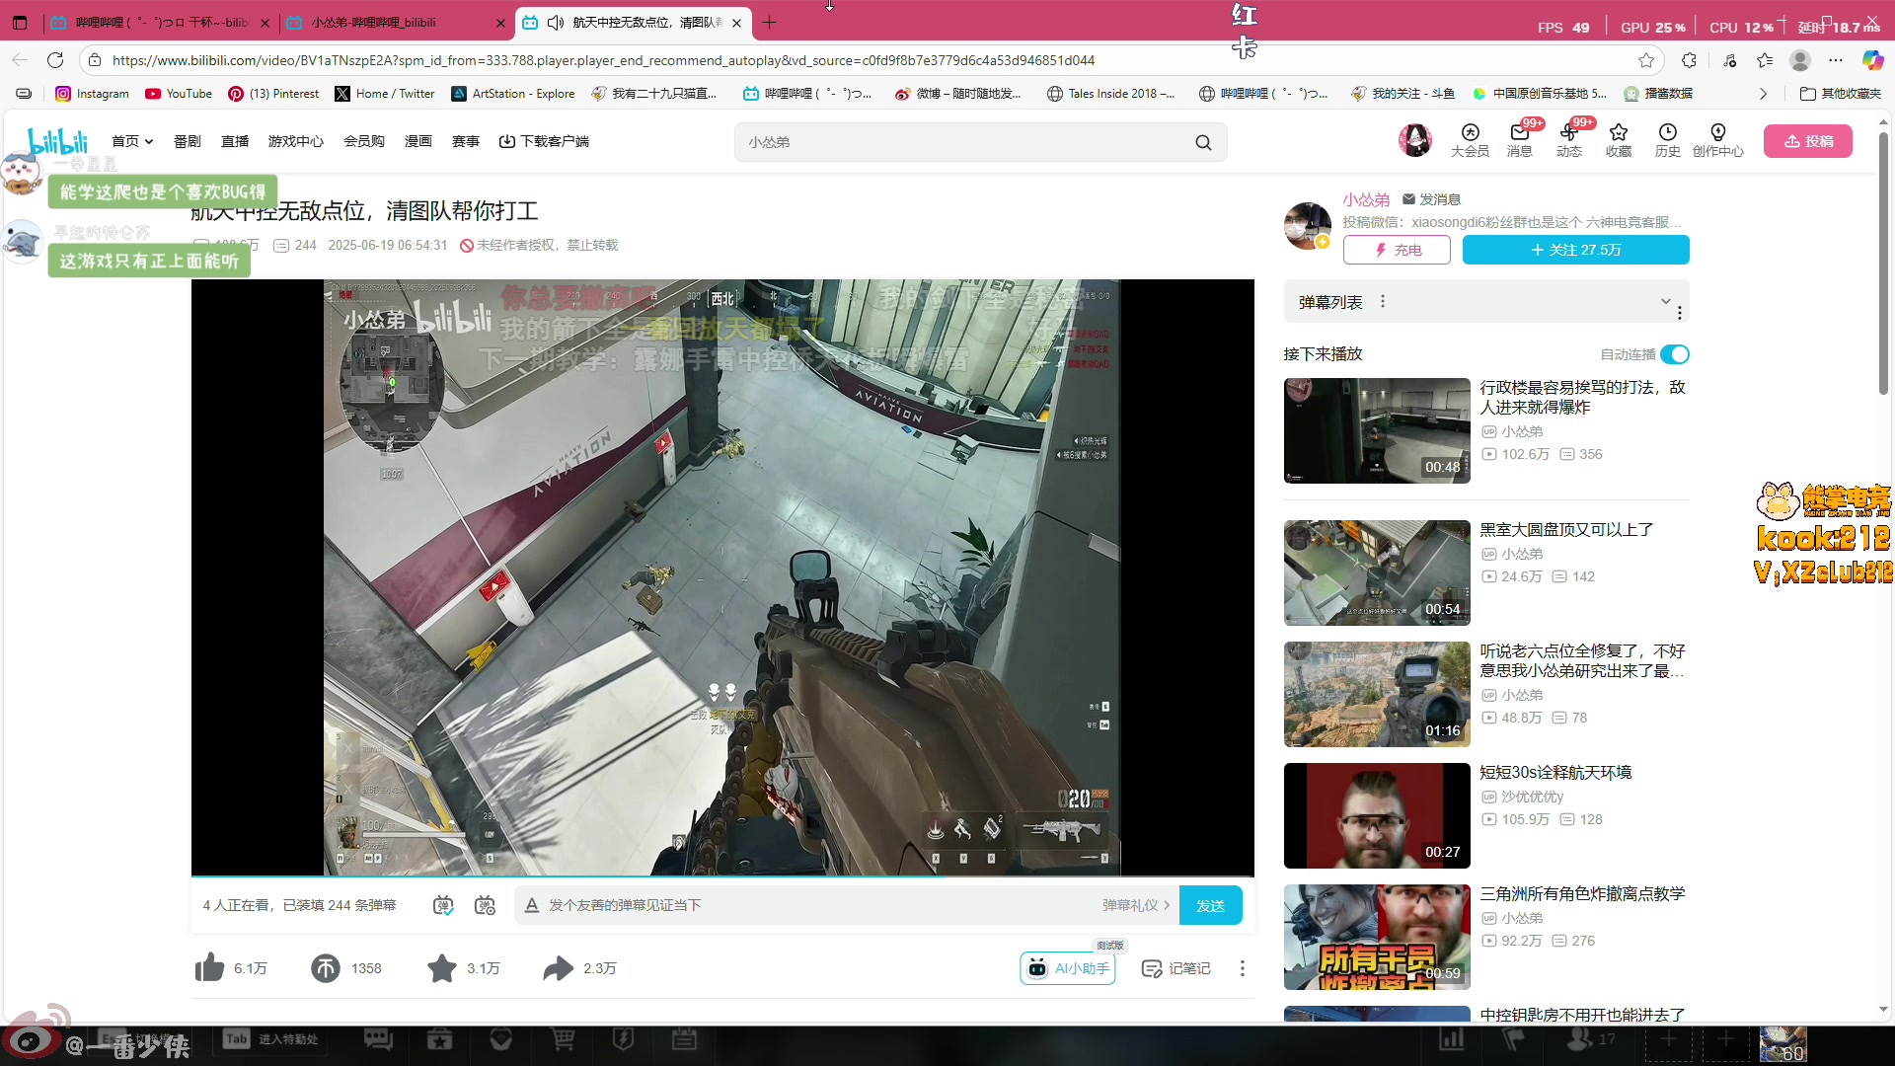Click the 投稿 upload button
The image size is (1895, 1066).
(x=1808, y=141)
